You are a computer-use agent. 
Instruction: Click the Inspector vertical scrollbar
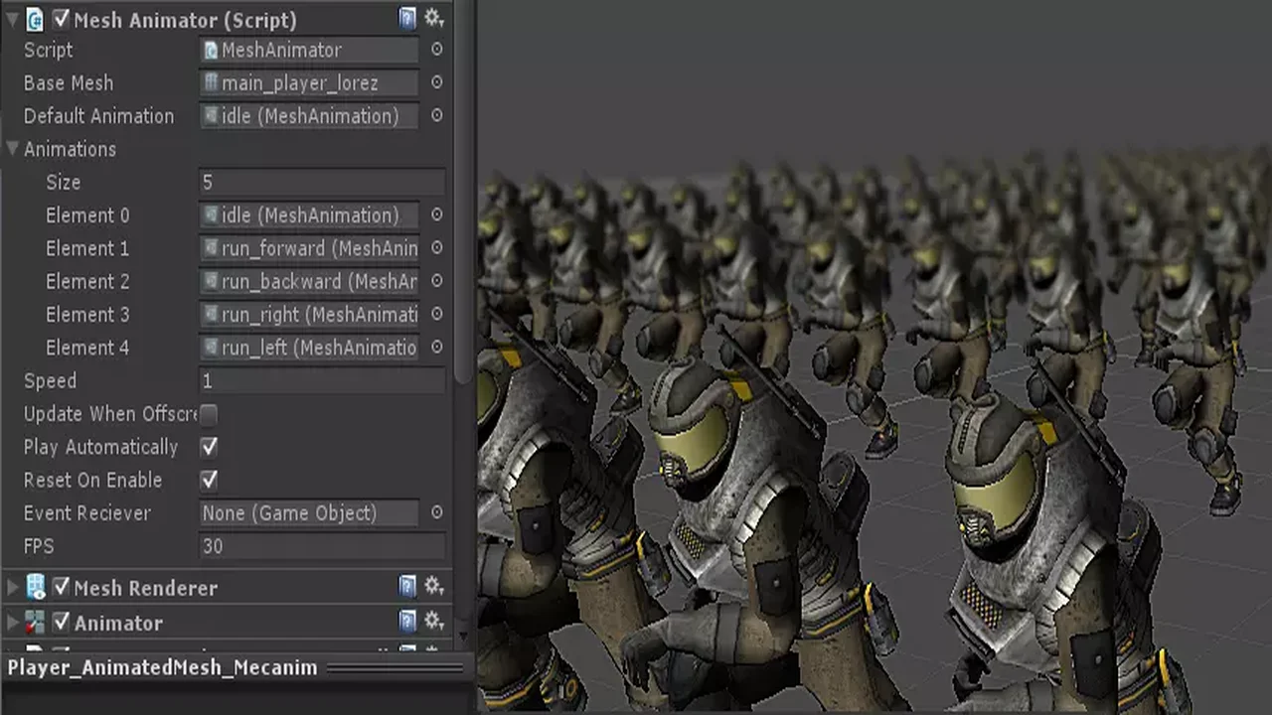pos(462,199)
